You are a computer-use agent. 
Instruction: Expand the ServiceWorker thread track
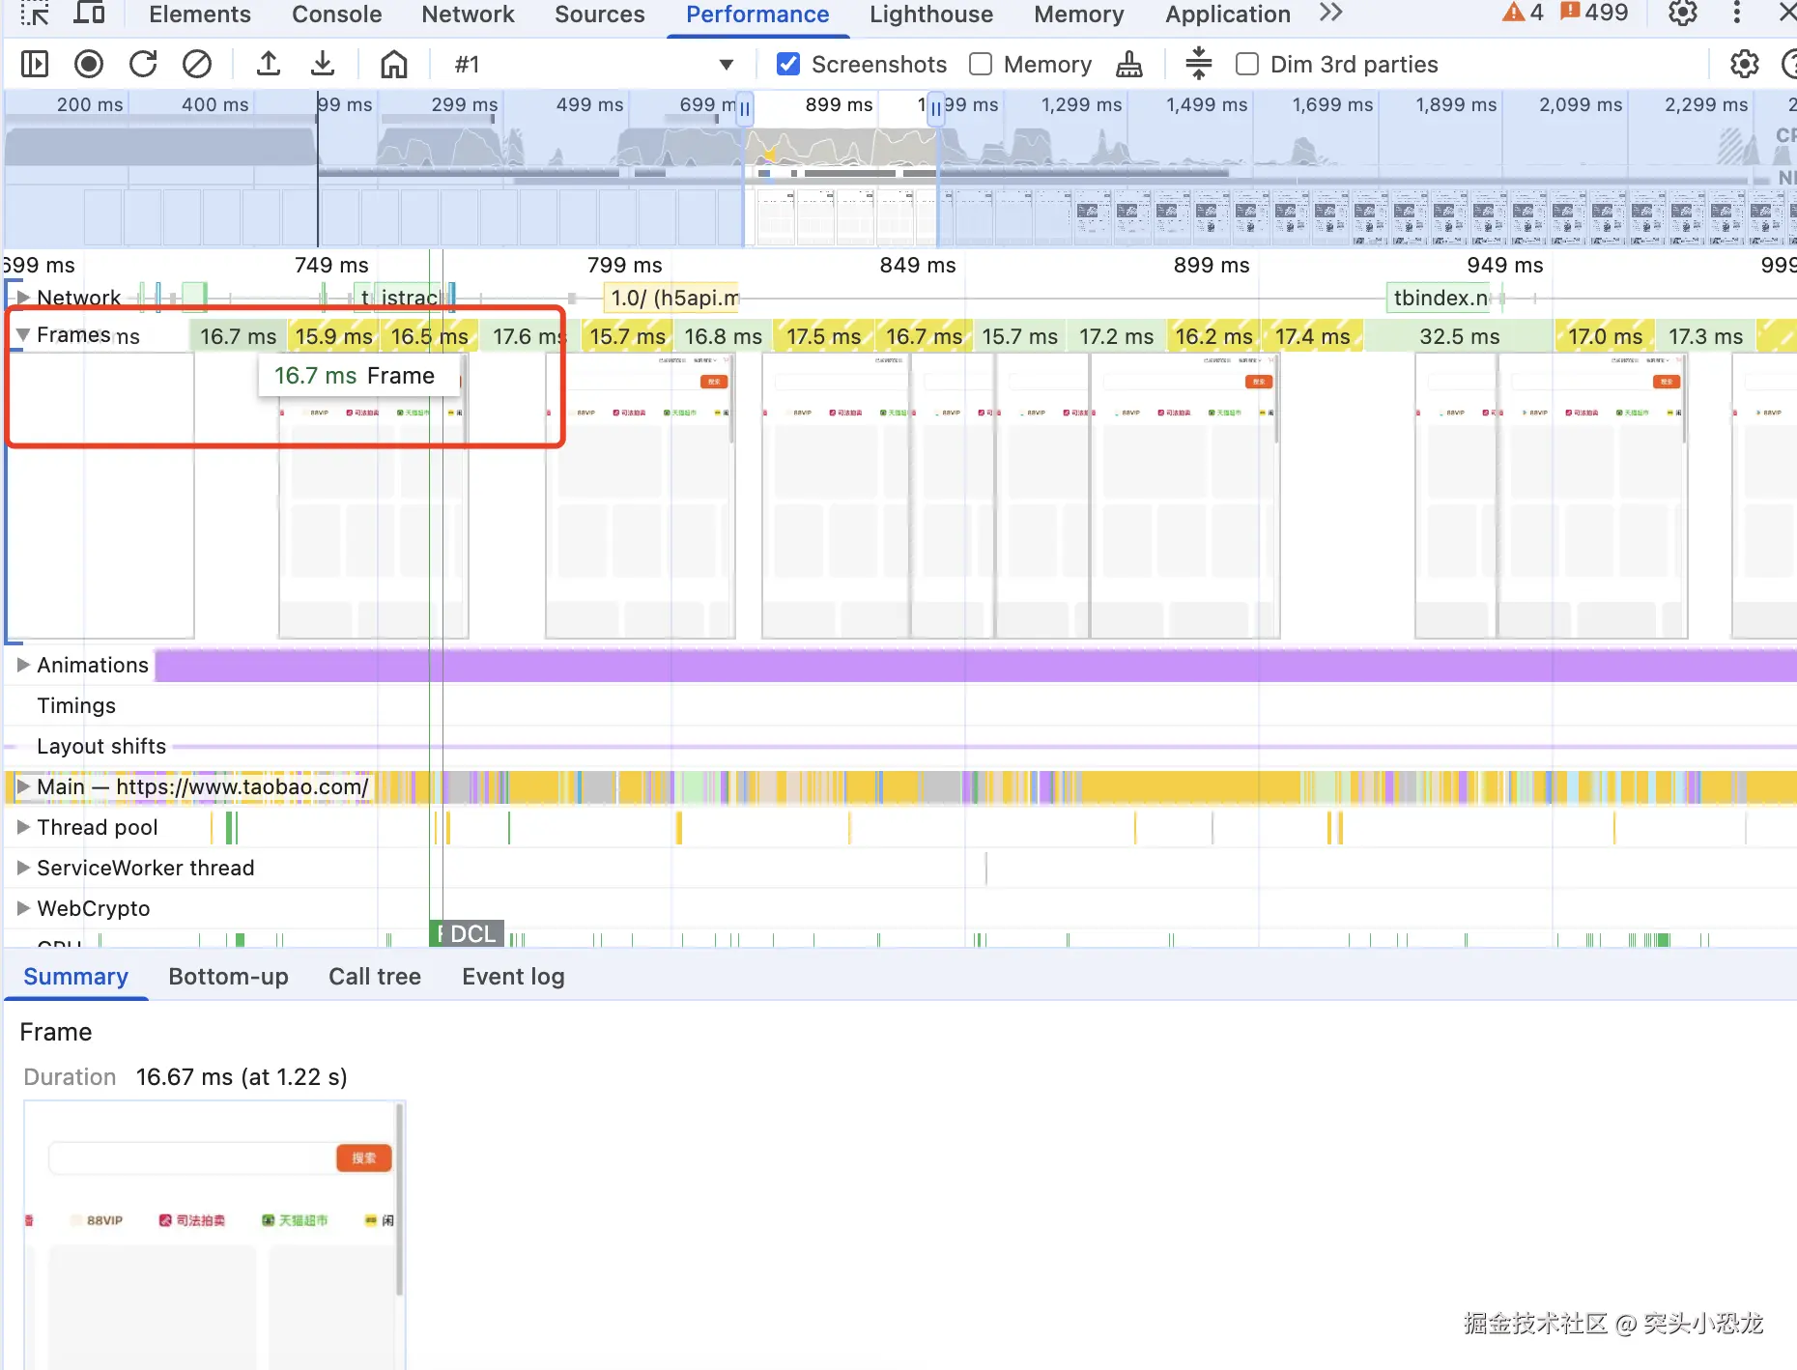[23, 868]
